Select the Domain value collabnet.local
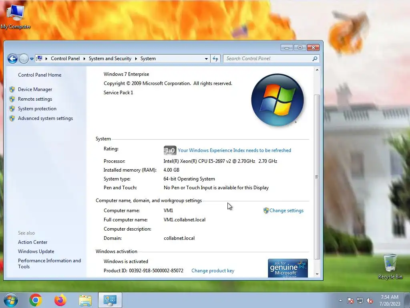 [179, 238]
